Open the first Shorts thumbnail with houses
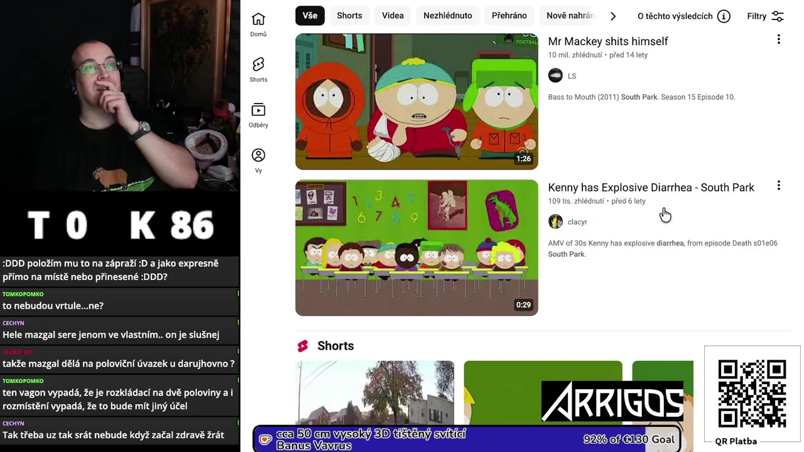The height and width of the screenshot is (452, 804). click(374, 394)
